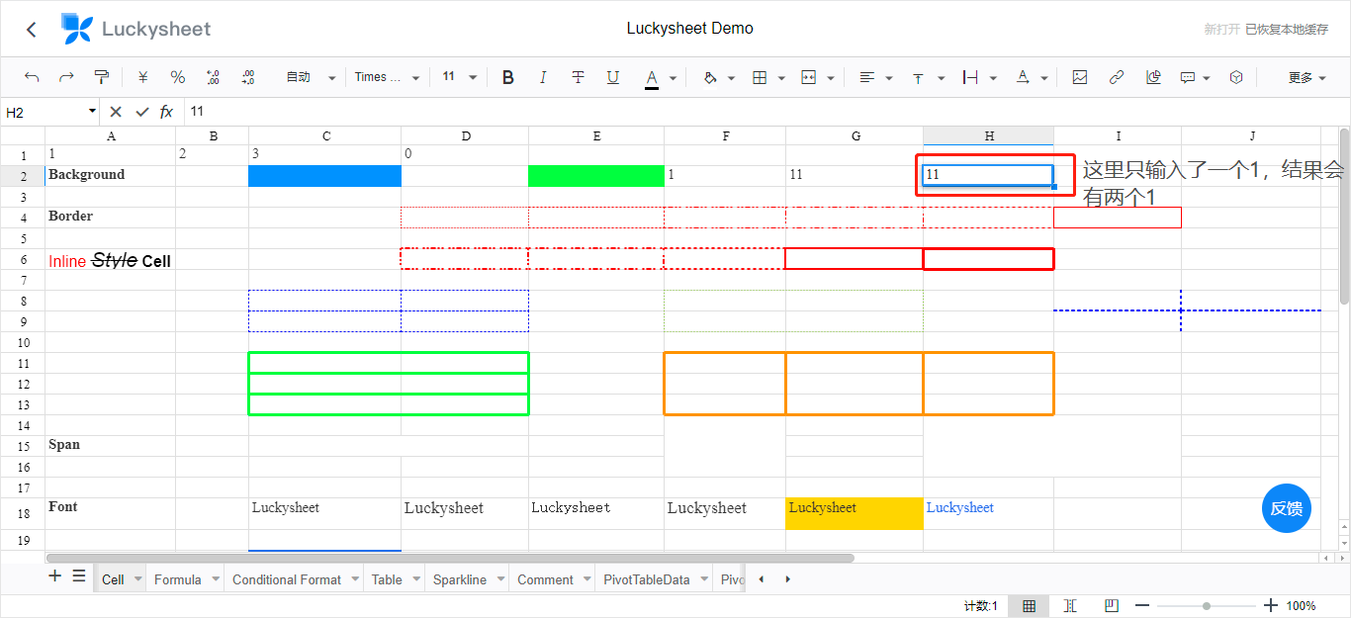Open the cell name box dropdown H2
The width and height of the screenshot is (1351, 618).
pyautogui.click(x=93, y=112)
